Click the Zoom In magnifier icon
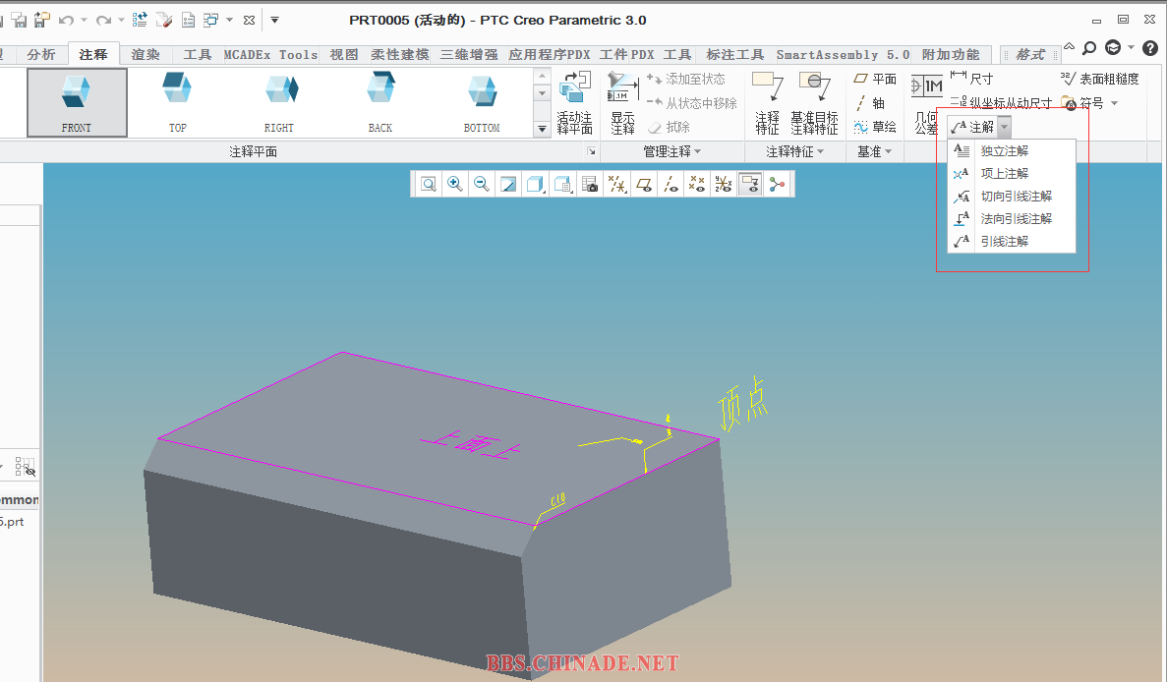The height and width of the screenshot is (682, 1167). [x=455, y=184]
